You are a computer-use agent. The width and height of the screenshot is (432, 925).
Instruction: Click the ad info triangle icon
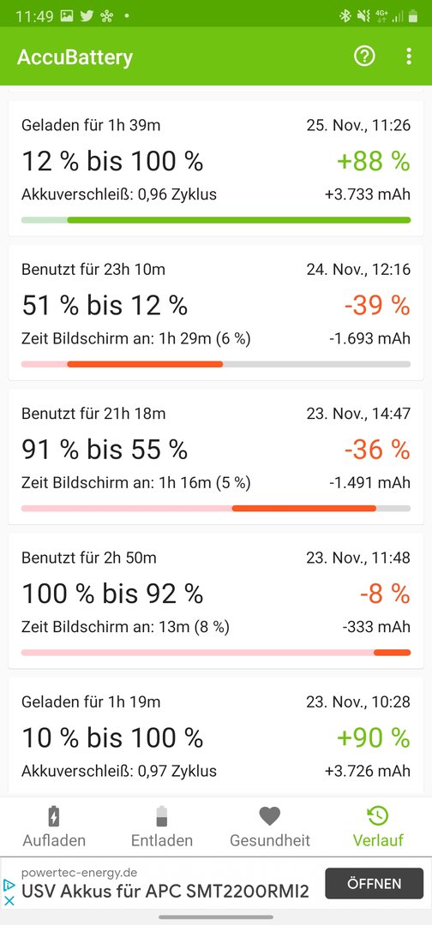[9, 885]
